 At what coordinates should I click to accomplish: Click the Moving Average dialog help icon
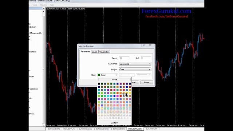(x=144, y=45)
